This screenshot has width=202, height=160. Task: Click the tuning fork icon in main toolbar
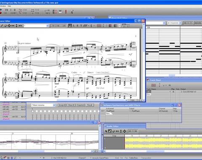coord(72,11)
